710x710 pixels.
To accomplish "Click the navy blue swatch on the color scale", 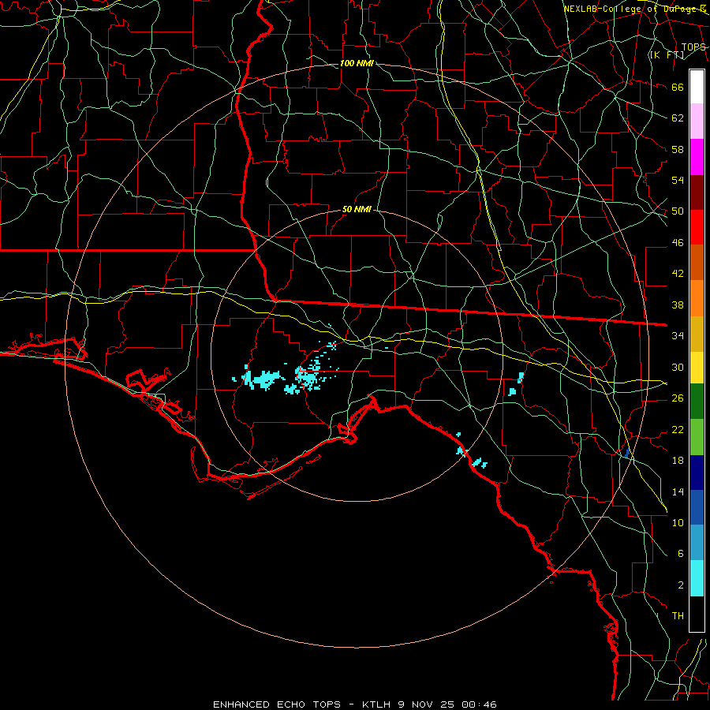I will click(x=697, y=473).
